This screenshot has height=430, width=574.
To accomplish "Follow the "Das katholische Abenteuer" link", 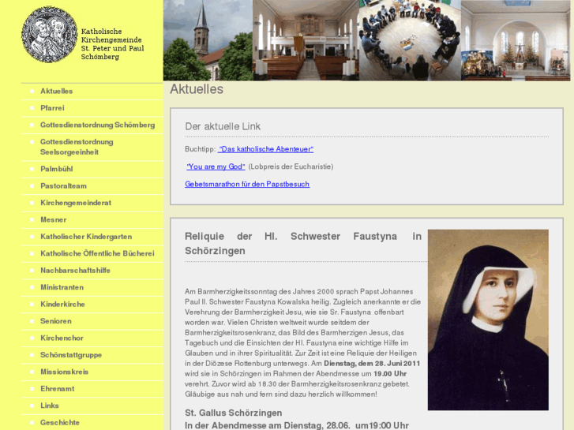I will pos(266,149).
